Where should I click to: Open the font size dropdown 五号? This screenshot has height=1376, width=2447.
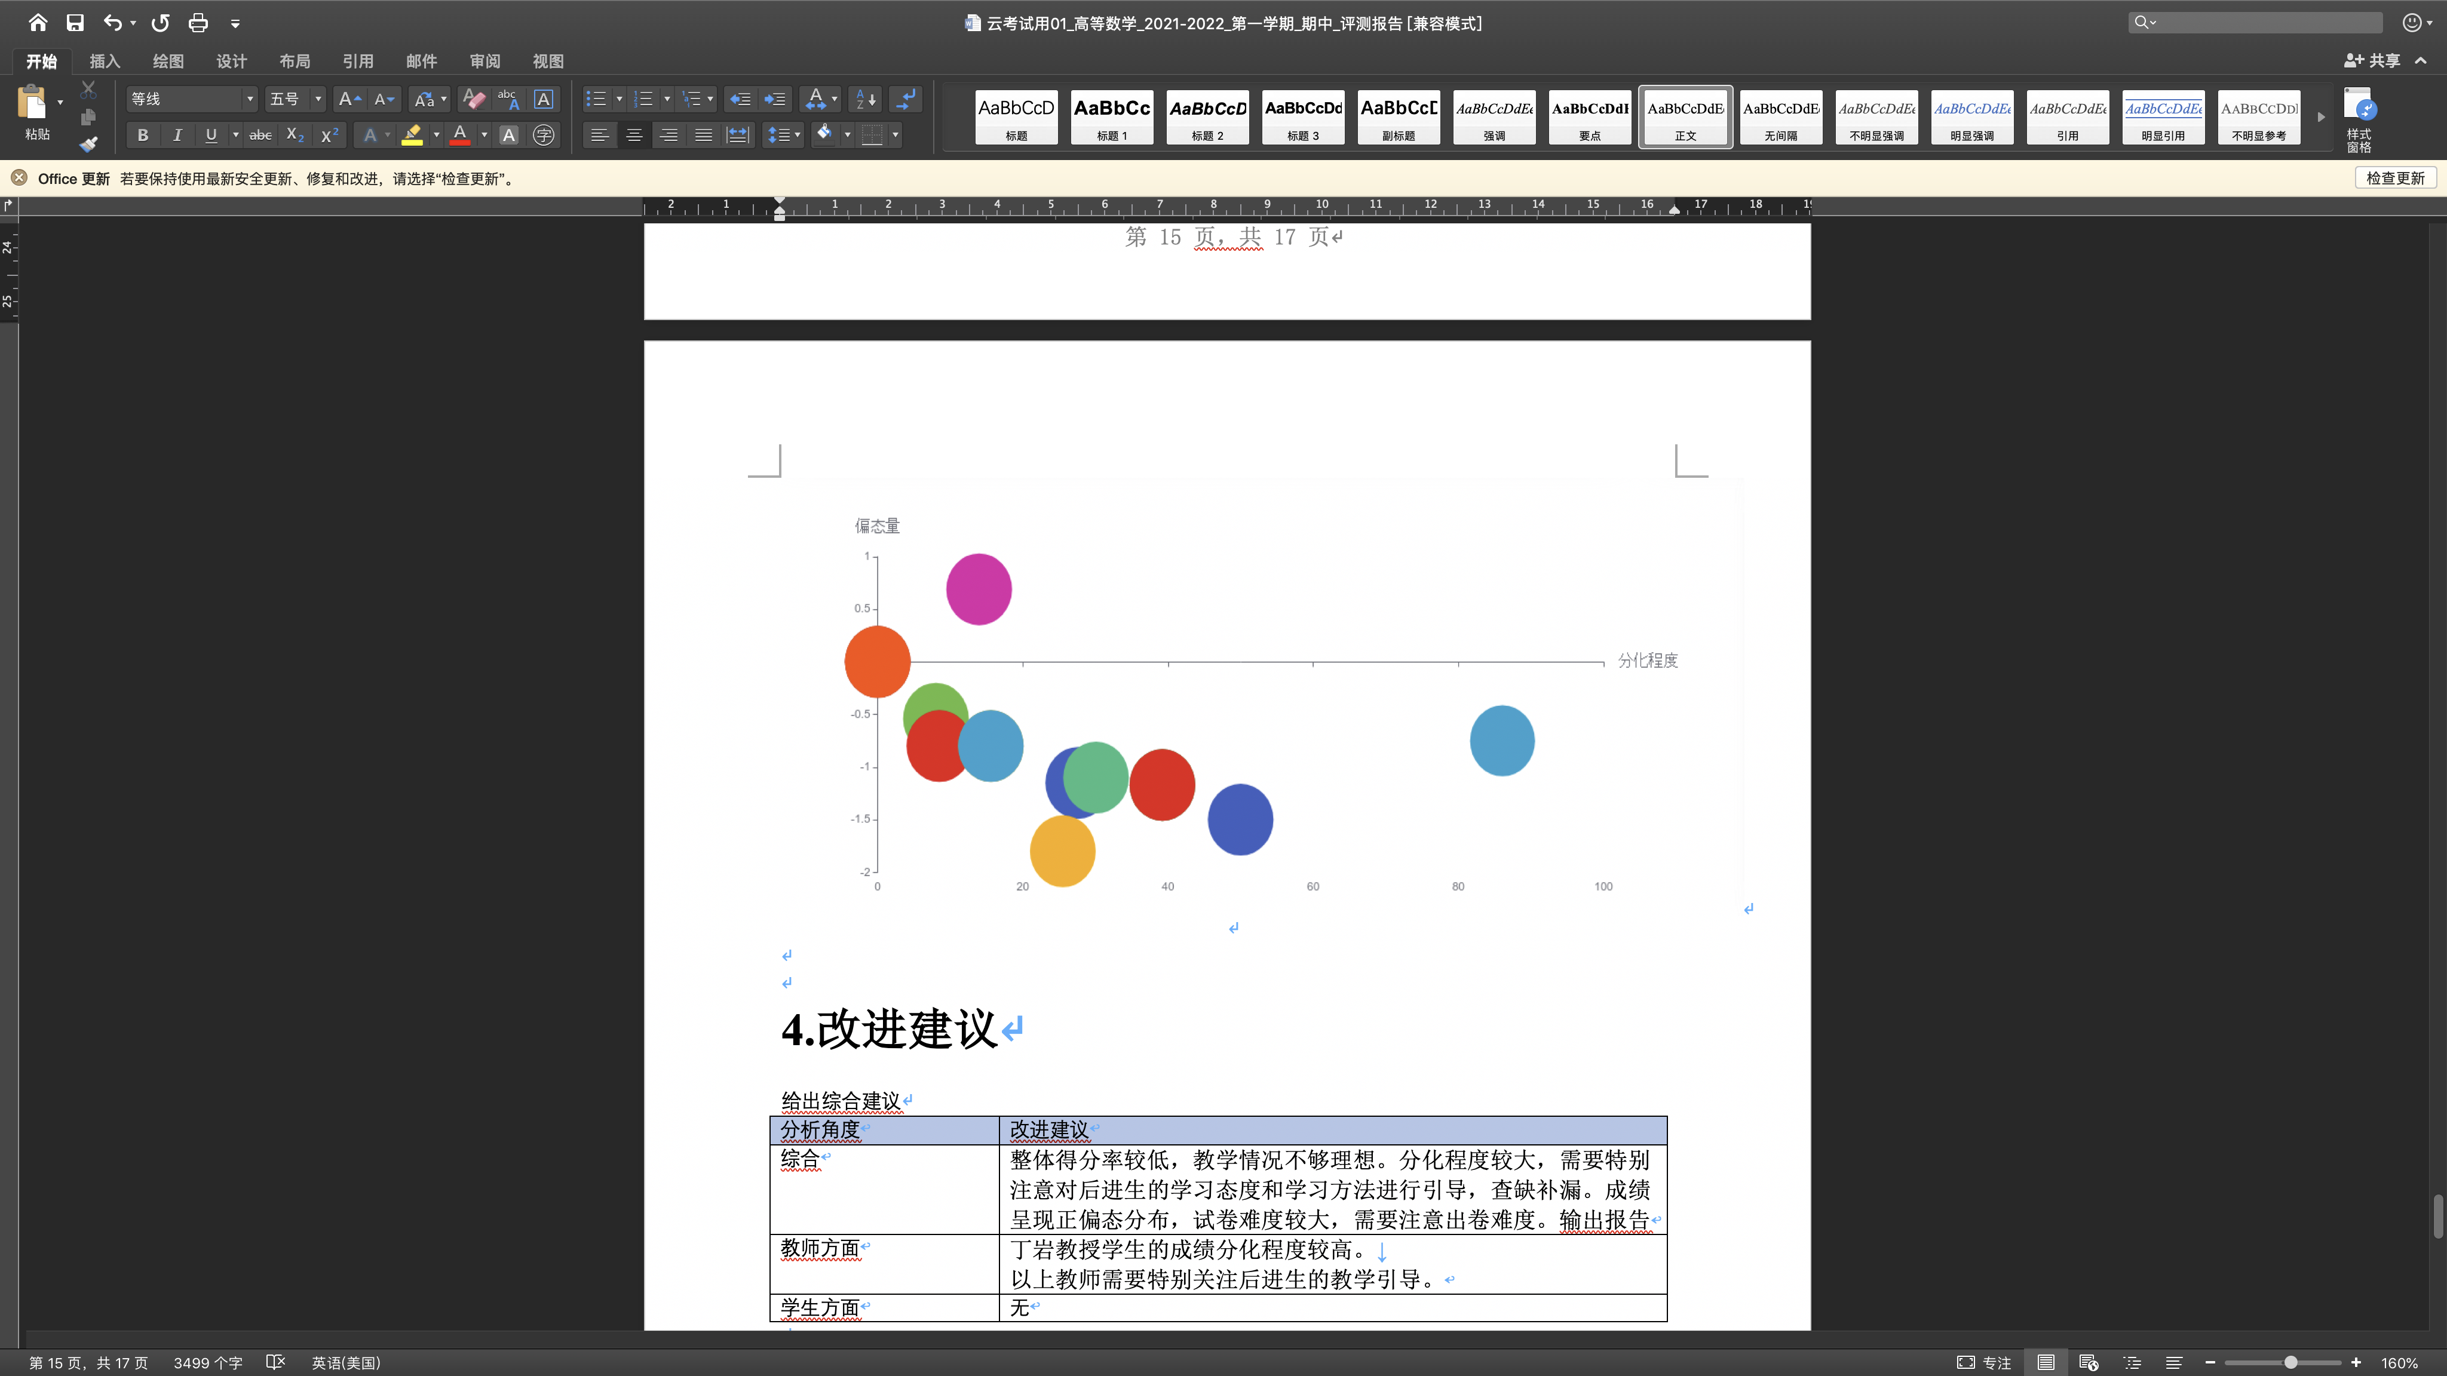[318, 99]
